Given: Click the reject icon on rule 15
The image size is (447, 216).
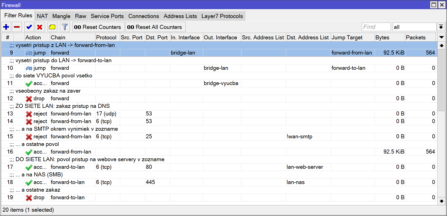Looking at the screenshot, I should point(29,137).
